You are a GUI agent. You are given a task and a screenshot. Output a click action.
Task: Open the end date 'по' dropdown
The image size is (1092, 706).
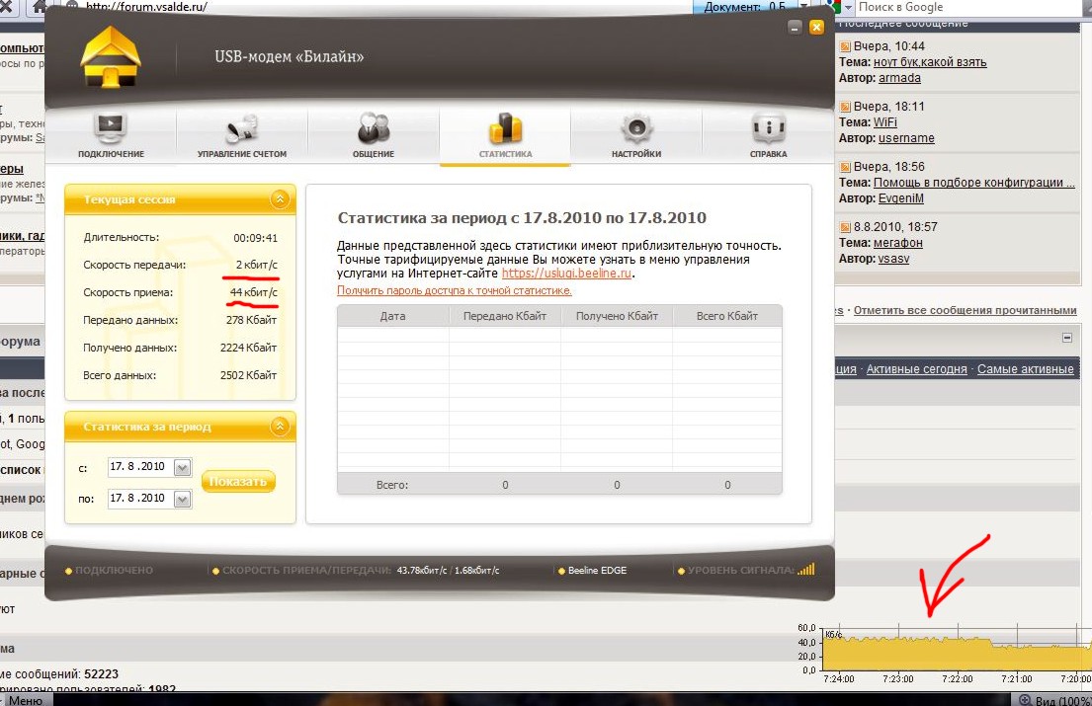tap(182, 500)
